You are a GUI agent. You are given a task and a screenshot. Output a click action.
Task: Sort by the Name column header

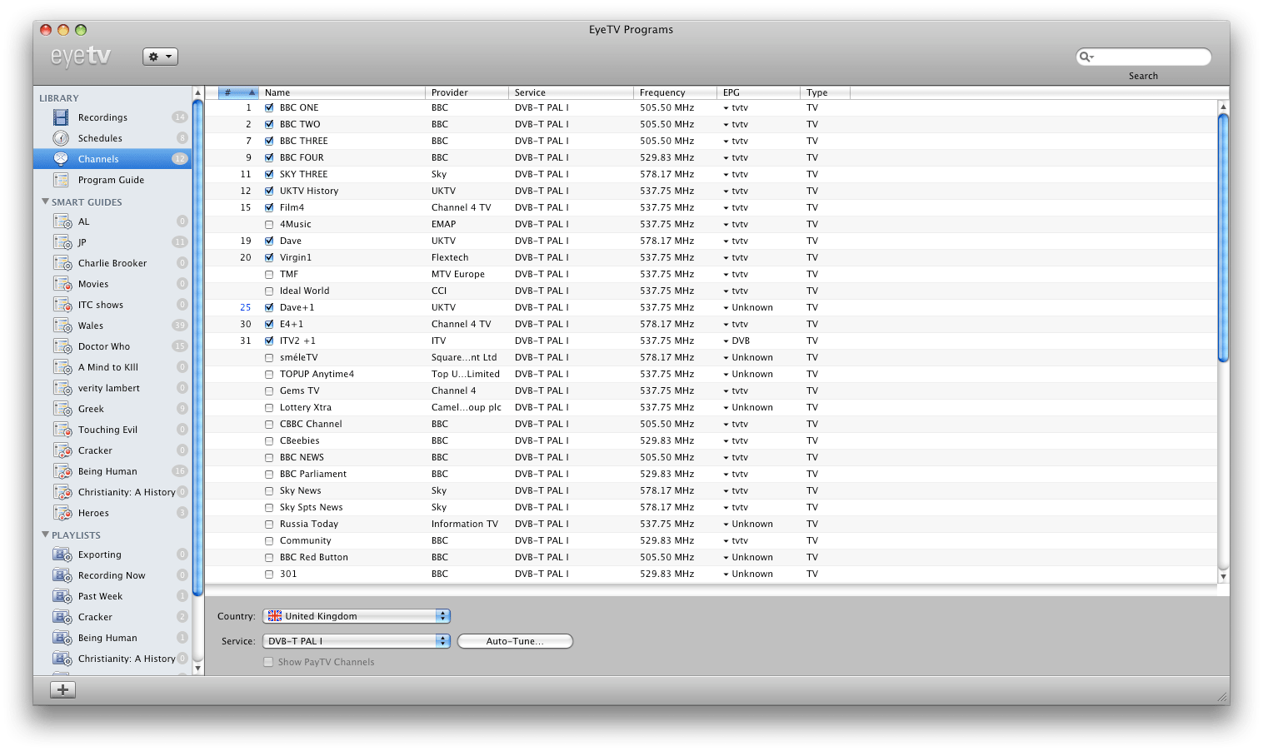coord(342,92)
